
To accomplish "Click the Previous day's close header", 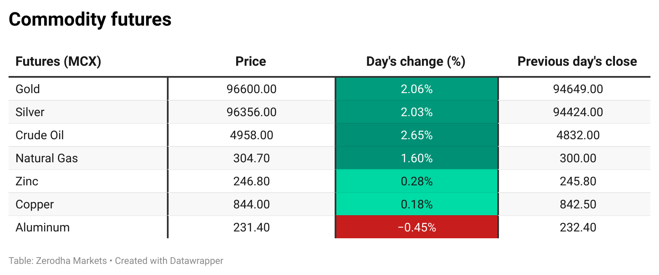I will pos(577,61).
